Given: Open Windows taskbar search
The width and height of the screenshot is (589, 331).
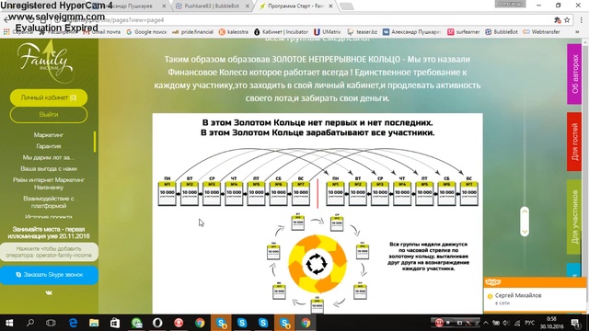Looking at the screenshot, I should pos(30,323).
